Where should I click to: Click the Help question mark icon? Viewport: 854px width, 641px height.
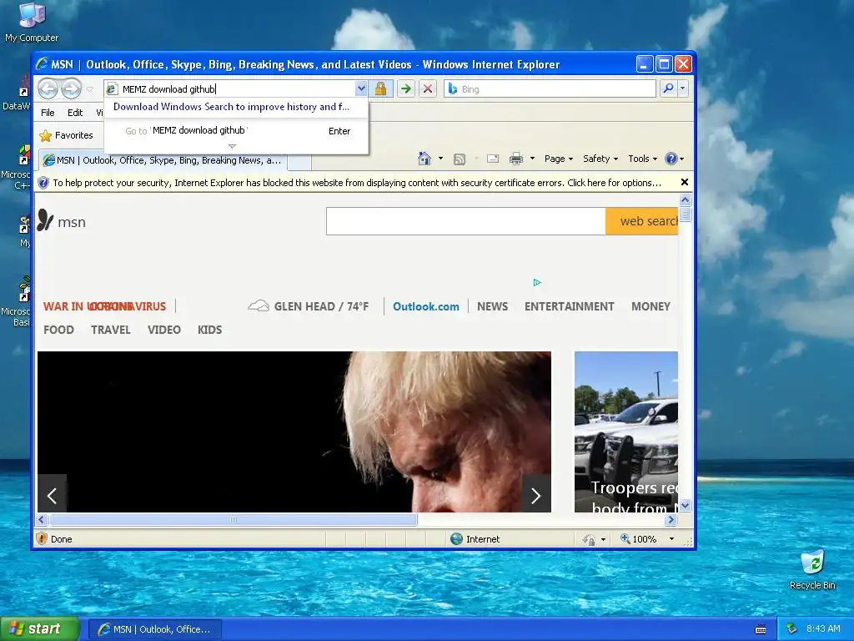point(671,159)
